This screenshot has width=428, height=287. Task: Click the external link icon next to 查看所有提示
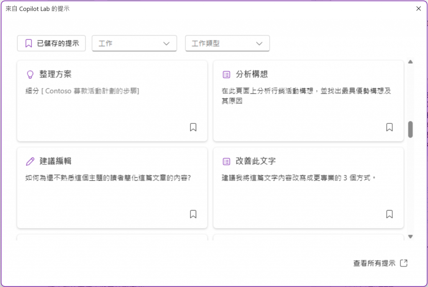pyautogui.click(x=404, y=263)
